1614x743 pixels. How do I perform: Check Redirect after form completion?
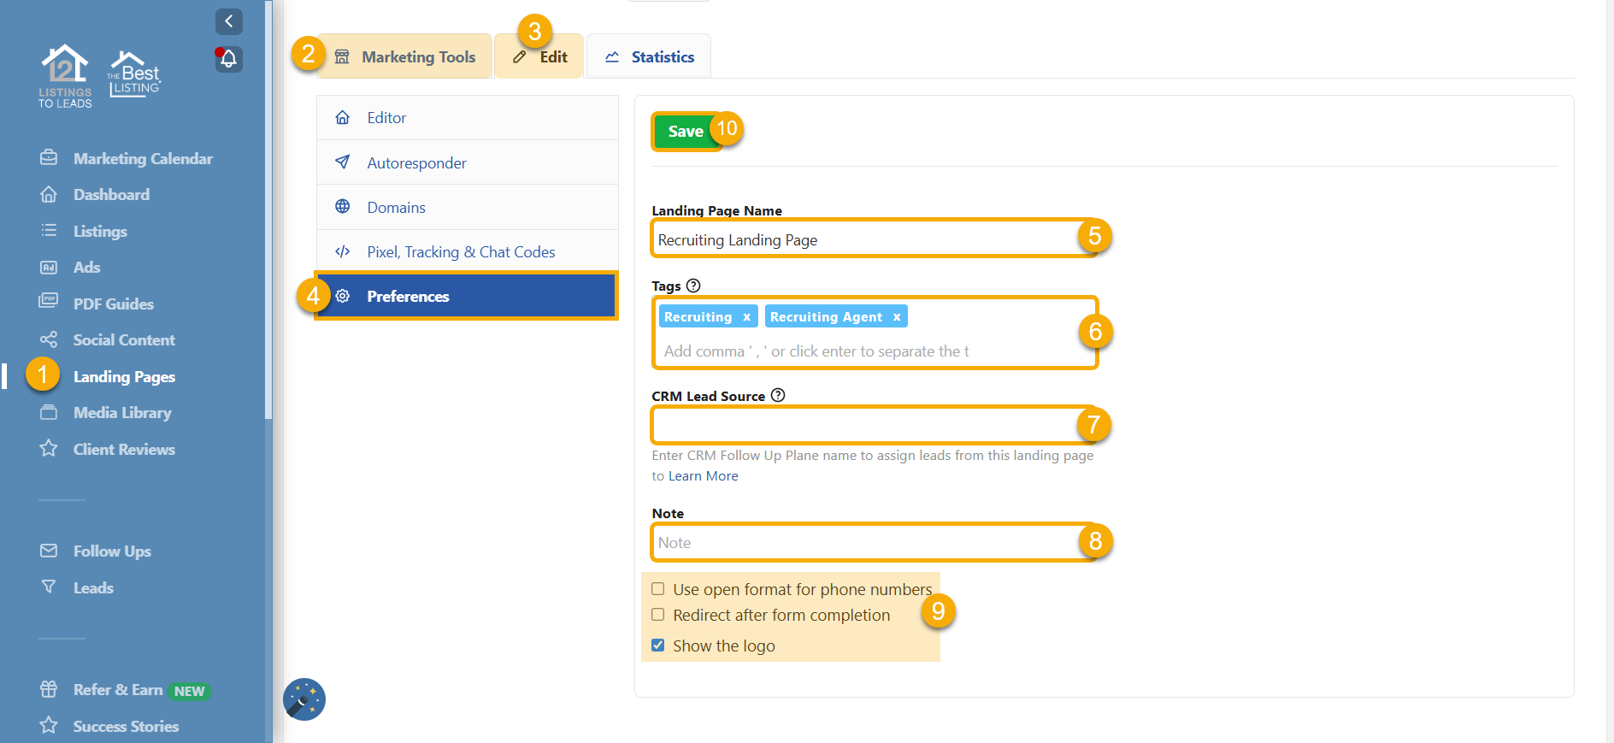658,615
